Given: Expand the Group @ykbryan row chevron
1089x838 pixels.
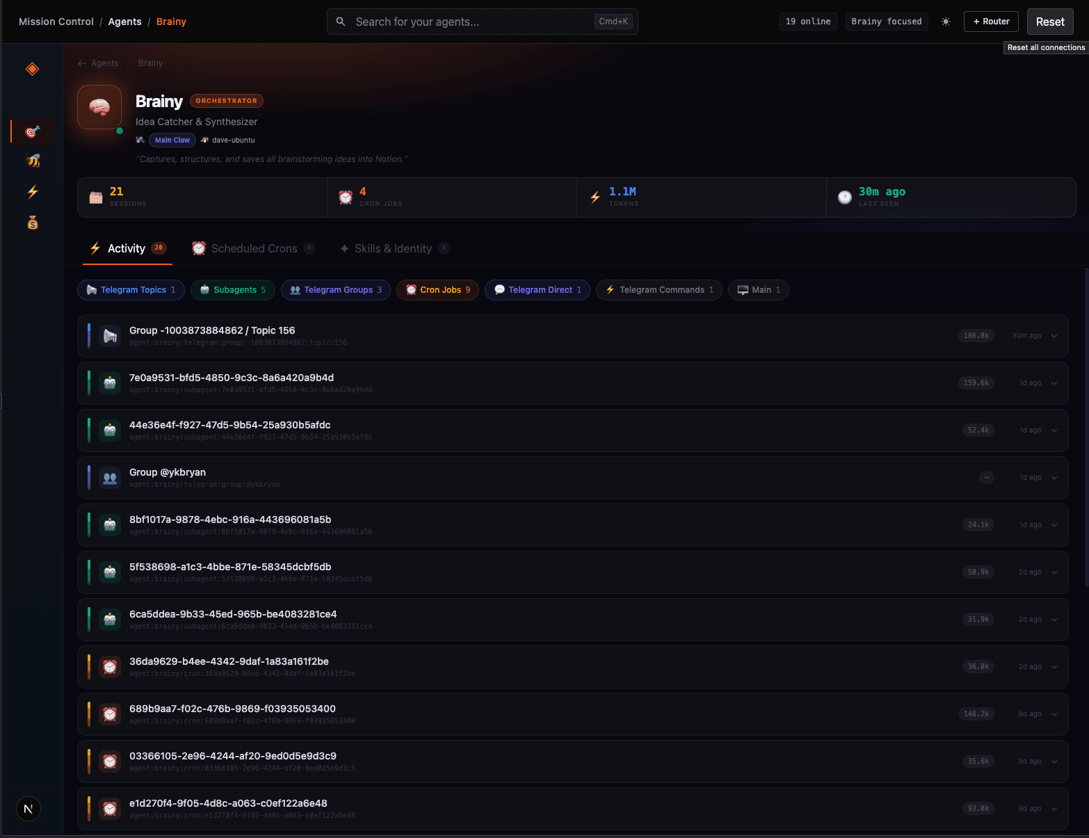Looking at the screenshot, I should point(1054,478).
